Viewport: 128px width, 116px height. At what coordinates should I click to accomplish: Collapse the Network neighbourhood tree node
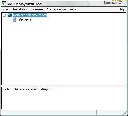pos(4,15)
